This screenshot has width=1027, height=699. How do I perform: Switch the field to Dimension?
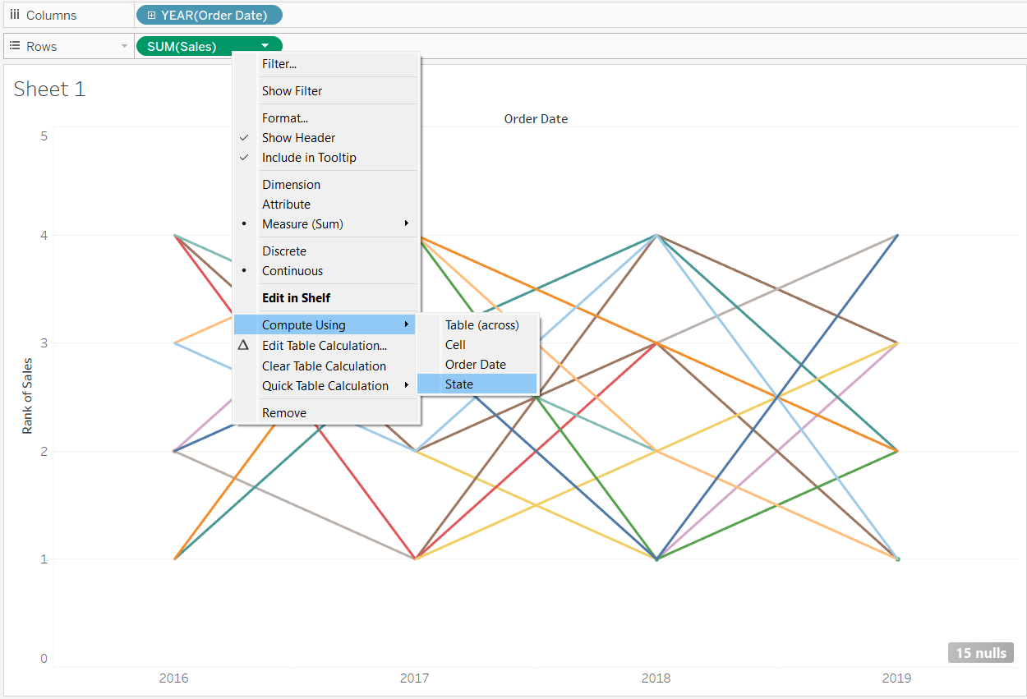coord(327,184)
